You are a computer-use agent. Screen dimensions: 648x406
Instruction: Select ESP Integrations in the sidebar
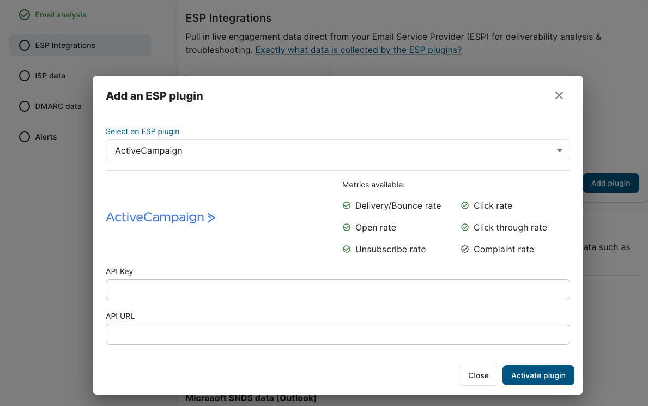[80, 45]
